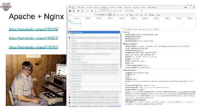Open the Timeline panel tab

click(112, 7)
